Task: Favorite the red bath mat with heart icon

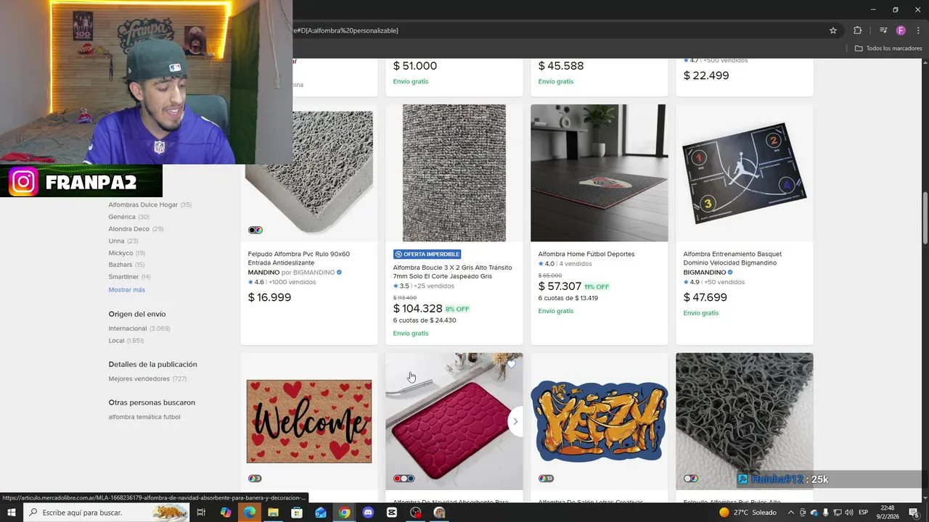Action: tap(511, 365)
